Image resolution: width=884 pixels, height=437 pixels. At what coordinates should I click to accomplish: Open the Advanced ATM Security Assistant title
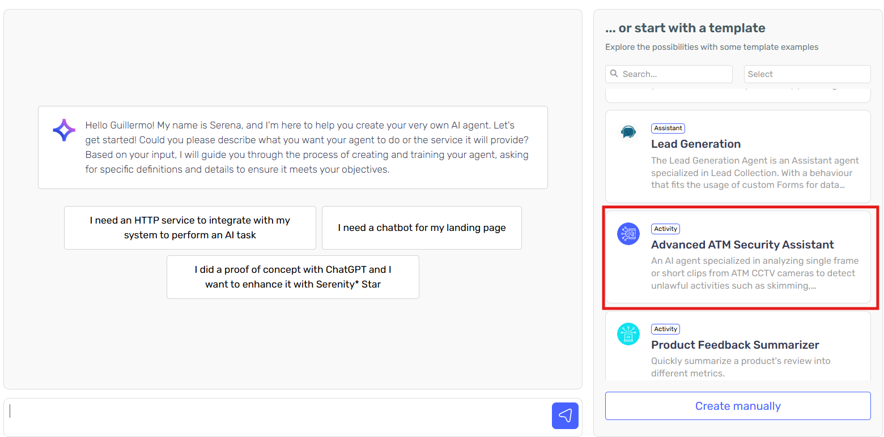742,245
